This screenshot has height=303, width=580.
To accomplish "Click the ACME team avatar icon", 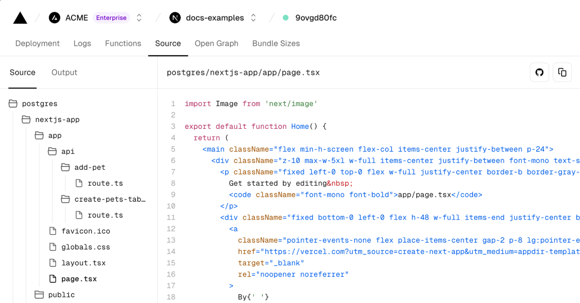I will (x=54, y=17).
